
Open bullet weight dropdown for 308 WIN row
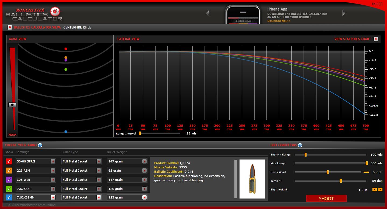point(145,180)
